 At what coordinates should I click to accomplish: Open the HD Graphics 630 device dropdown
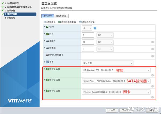116,70
